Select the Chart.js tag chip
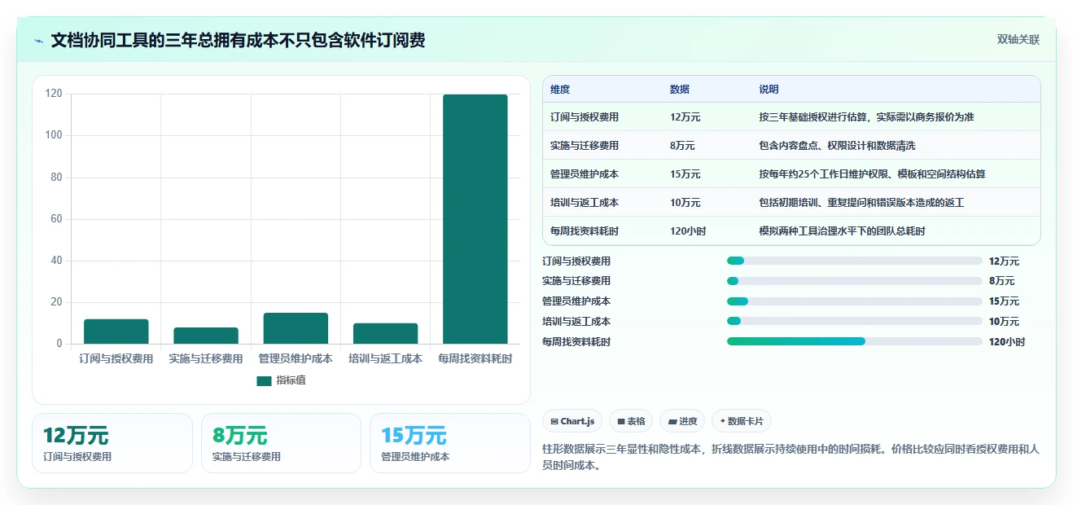The height and width of the screenshot is (505, 1073). pos(572,421)
